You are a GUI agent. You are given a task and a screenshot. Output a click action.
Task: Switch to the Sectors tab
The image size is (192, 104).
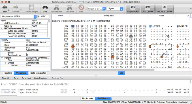point(8,73)
